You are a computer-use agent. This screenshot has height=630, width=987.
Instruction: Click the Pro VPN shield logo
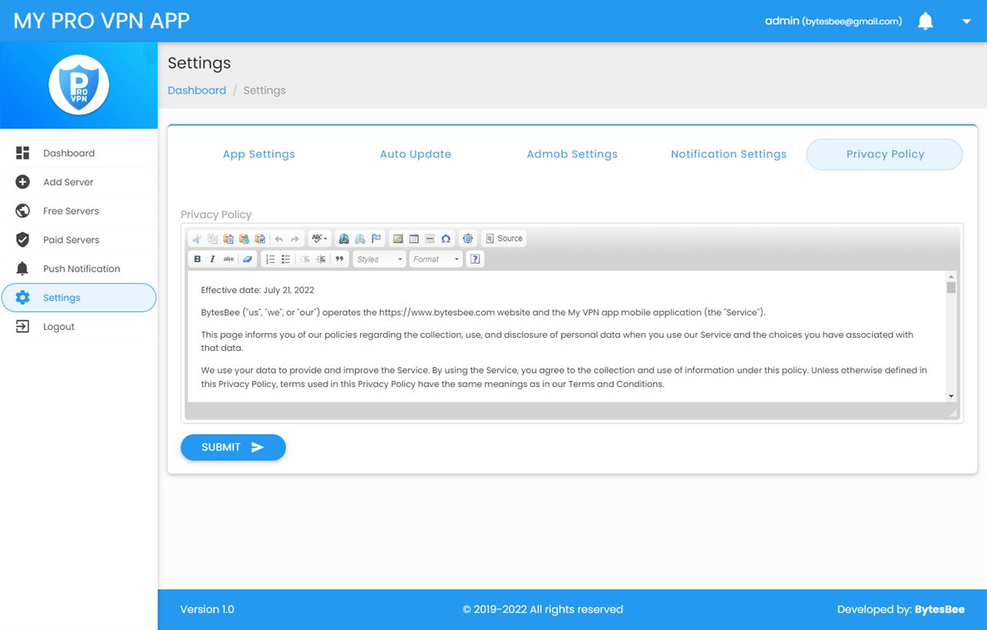[x=79, y=85]
